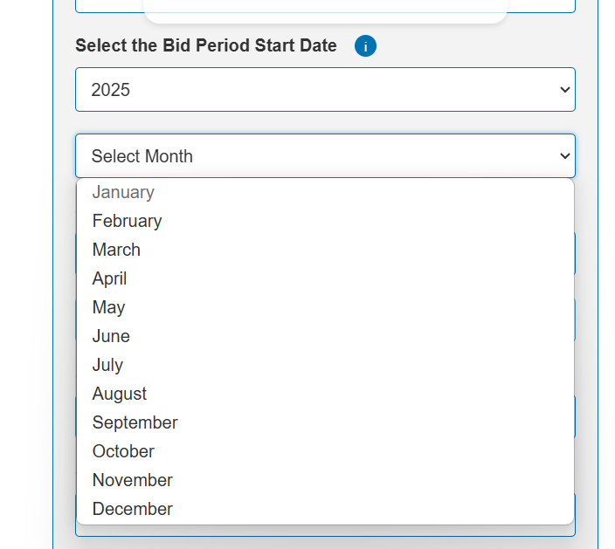Click the info icon beside Bid Period Start Date

(365, 46)
